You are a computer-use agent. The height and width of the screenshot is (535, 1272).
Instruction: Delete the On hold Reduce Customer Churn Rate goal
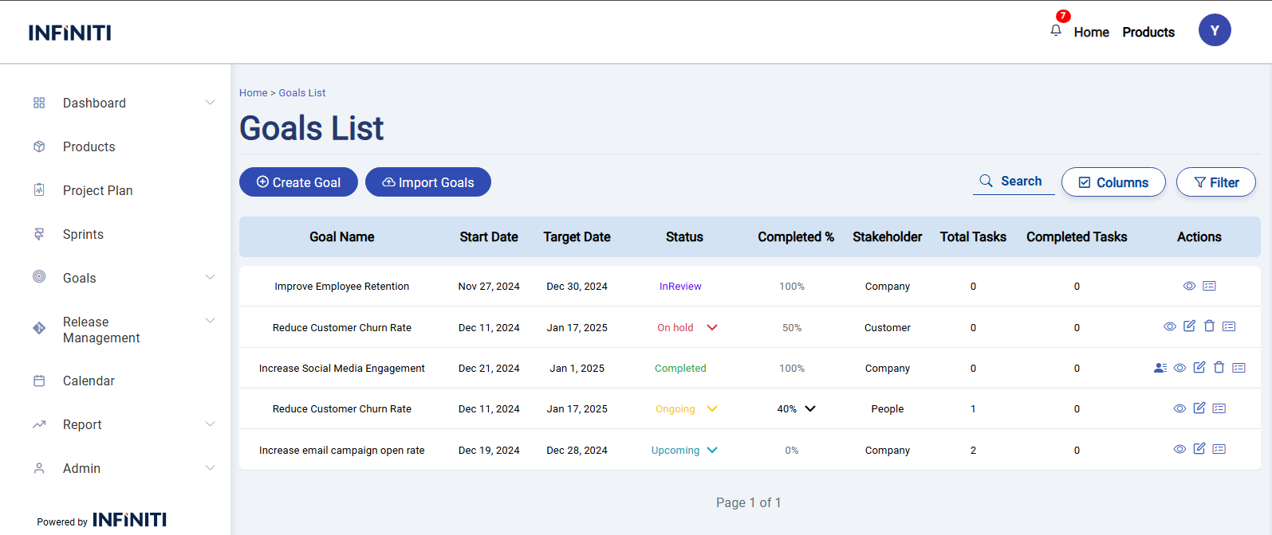(1209, 326)
